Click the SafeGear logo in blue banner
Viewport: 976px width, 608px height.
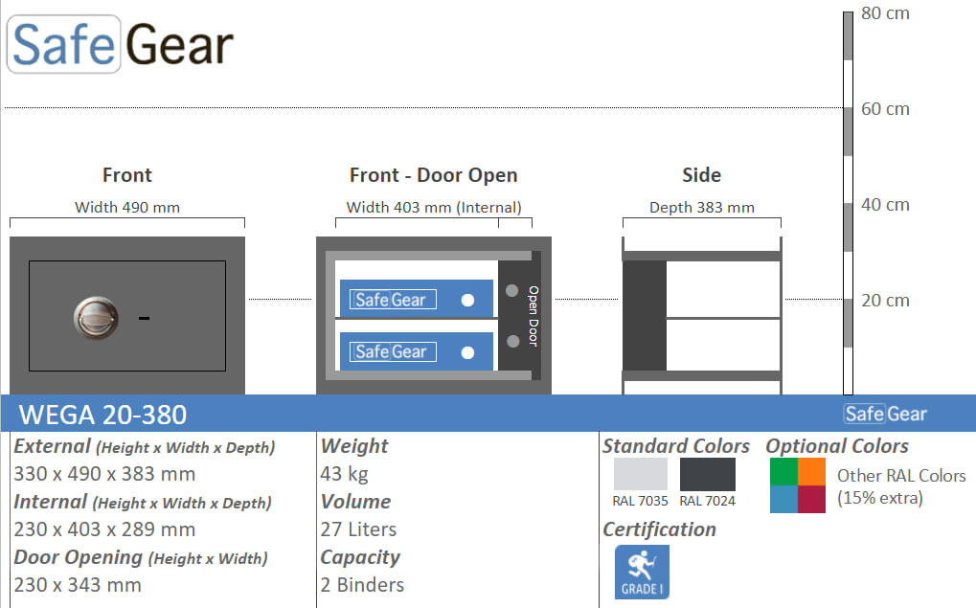coord(885,414)
